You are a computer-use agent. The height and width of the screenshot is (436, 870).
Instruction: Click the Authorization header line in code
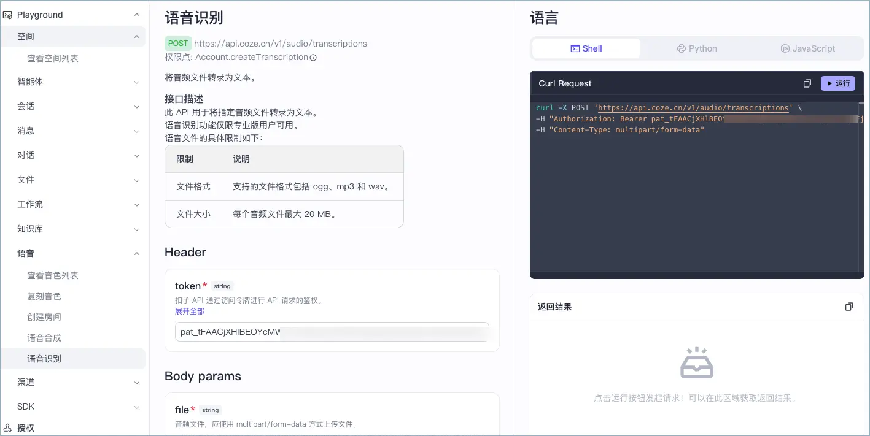[699, 119]
